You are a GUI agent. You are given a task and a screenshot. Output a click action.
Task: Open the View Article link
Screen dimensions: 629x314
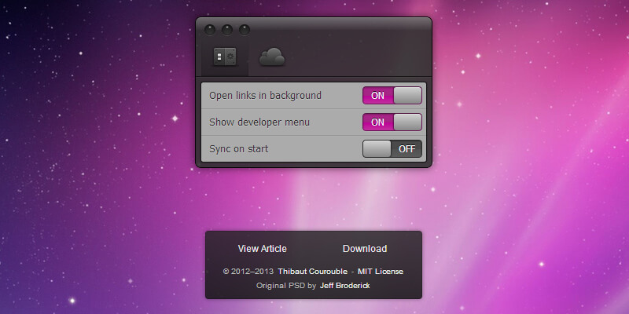(x=262, y=249)
